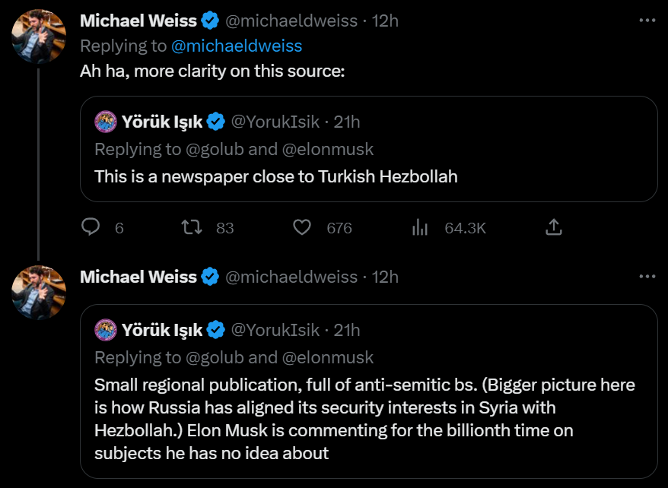Click the 12h timestamp on first tweet
The height and width of the screenshot is (488, 668).
(385, 21)
